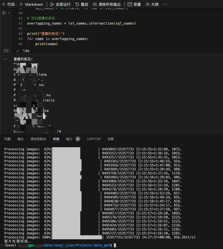Image resolution: width=223 pixels, height=249 pixels.
Task: Open the 变量 variables view
Action: (x=134, y=4)
